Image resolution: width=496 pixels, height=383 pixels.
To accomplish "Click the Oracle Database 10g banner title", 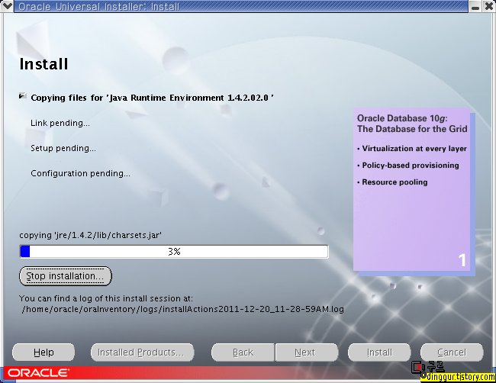I will 412,124.
